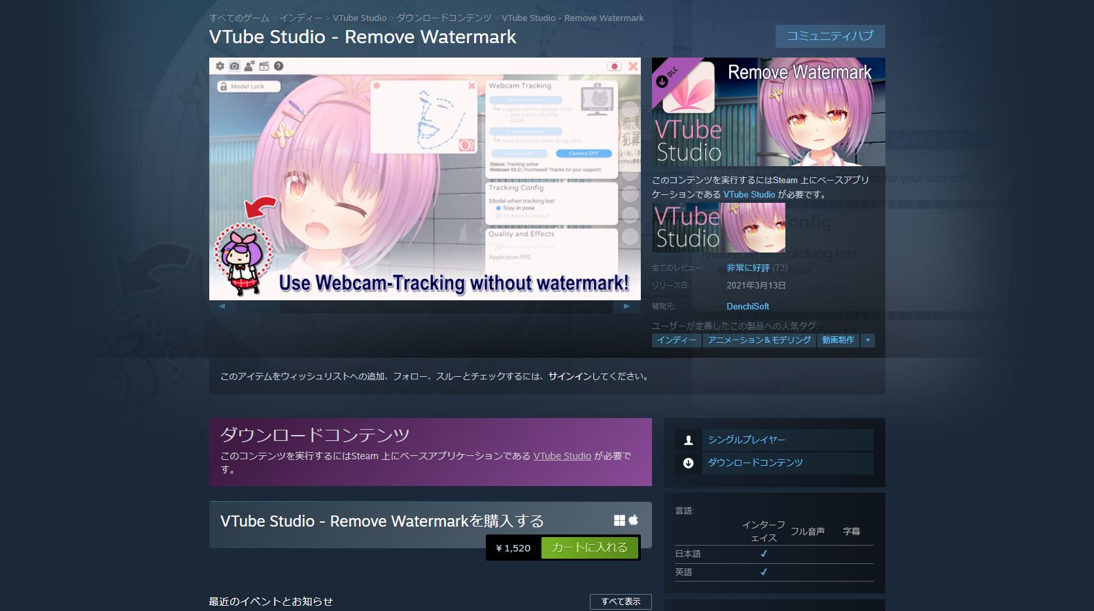Click the screenshot strip scrollbar track

coord(424,306)
